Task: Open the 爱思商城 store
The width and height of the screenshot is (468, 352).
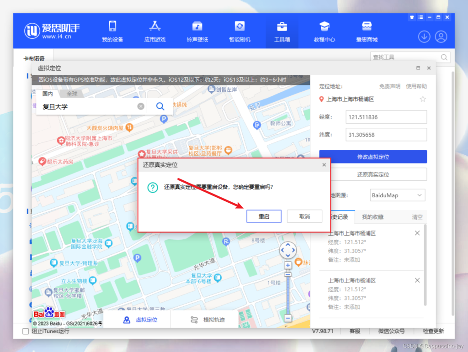Action: point(367,32)
